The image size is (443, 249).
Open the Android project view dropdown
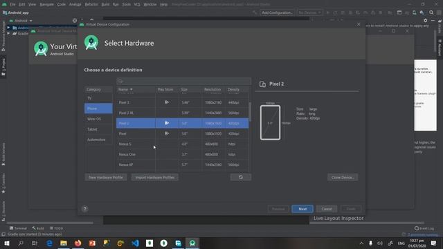[x=21, y=21]
